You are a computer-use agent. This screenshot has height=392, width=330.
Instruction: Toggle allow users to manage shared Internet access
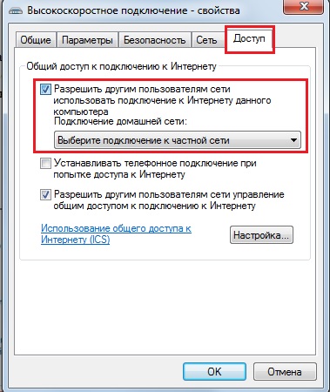(x=45, y=195)
